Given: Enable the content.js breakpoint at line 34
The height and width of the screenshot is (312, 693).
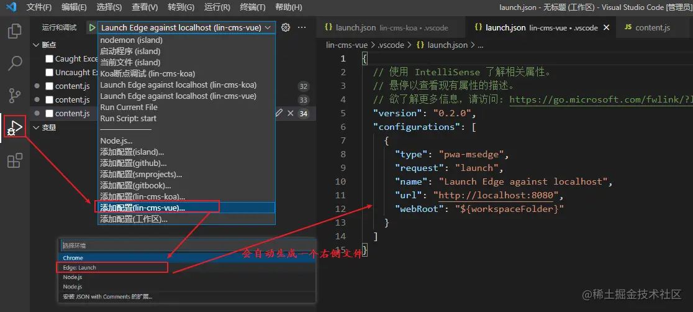Looking at the screenshot, I should pos(50,114).
